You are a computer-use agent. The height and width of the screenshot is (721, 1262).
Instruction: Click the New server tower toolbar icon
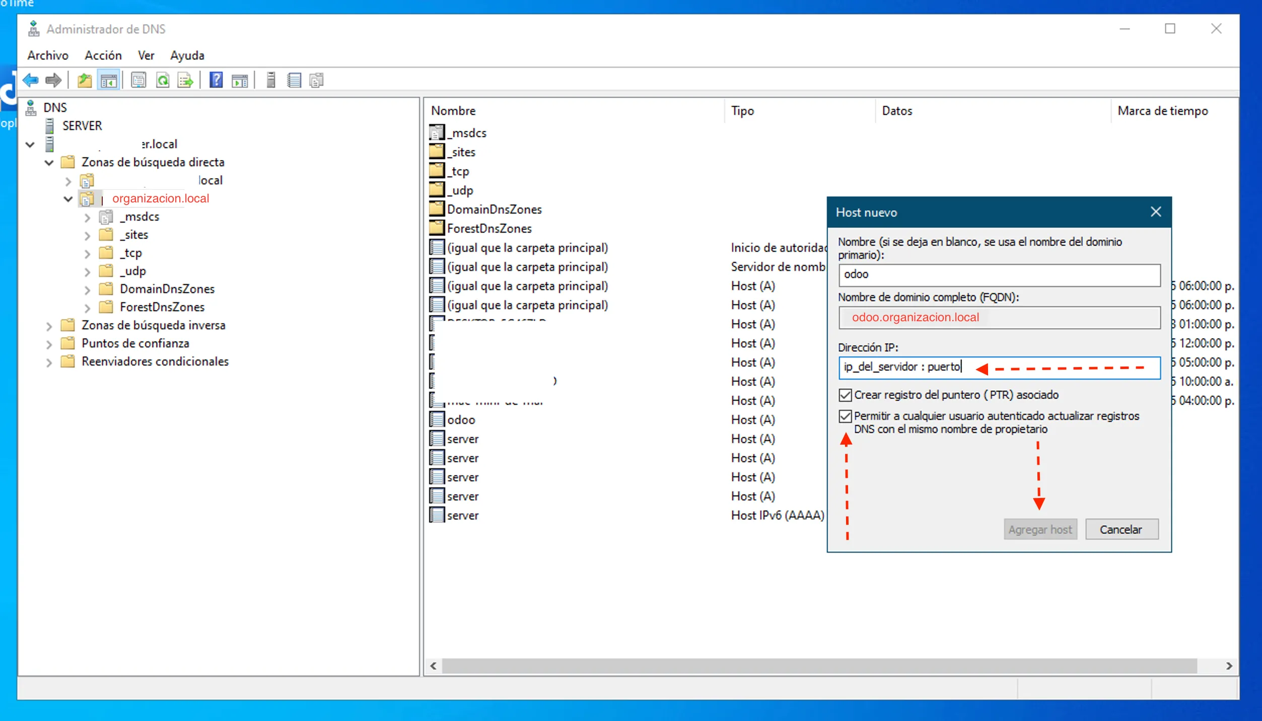click(x=270, y=80)
